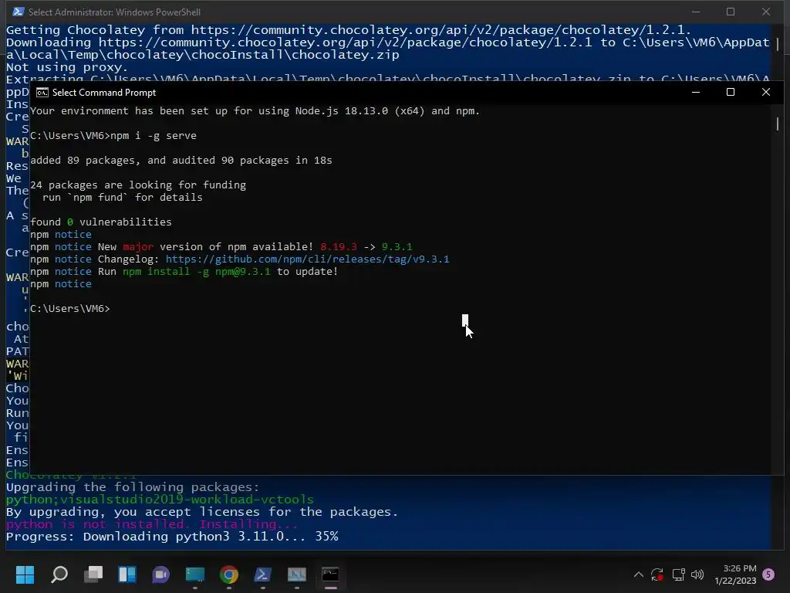Click Command Prompt title bar icon
The width and height of the screenshot is (790, 593).
coord(42,93)
